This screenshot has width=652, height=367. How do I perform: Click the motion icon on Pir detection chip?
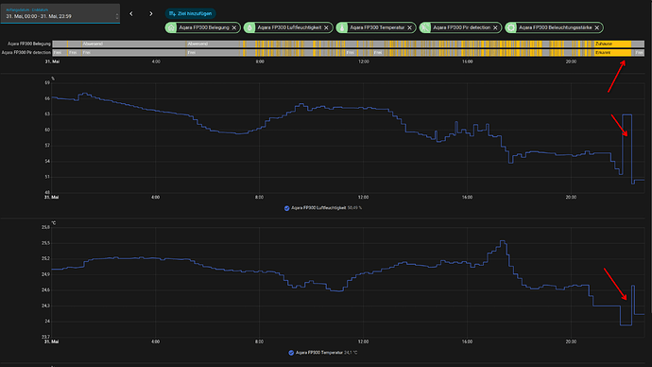(425, 27)
